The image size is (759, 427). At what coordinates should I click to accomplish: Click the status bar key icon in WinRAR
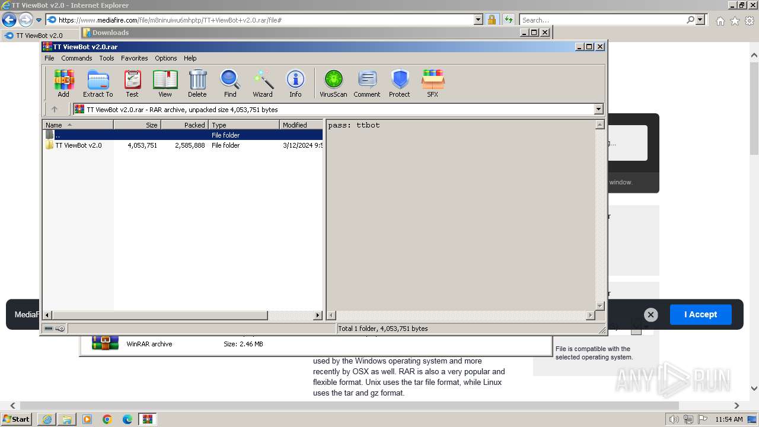point(60,329)
